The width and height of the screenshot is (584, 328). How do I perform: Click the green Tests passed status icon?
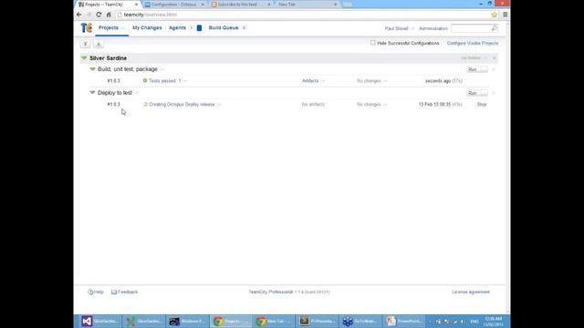tap(145, 81)
